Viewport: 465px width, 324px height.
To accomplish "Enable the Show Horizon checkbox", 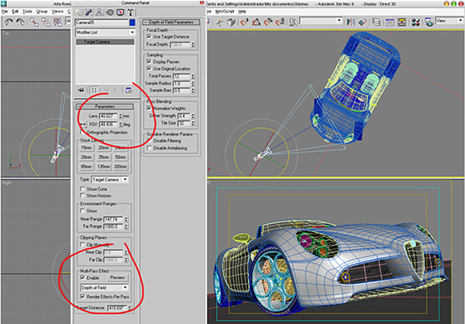I will 82,195.
